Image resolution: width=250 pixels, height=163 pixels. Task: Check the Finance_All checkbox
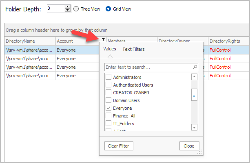coord(108,116)
